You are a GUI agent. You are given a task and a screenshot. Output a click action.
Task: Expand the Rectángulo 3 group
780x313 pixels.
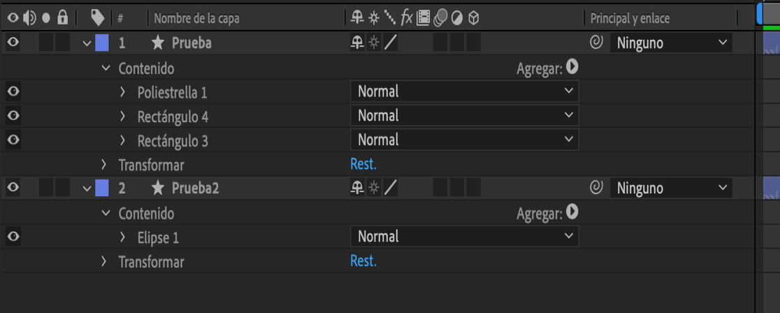122,140
